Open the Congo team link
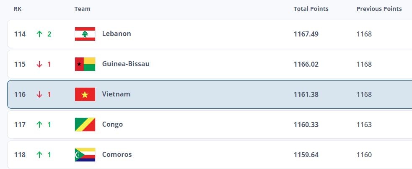This screenshot has height=169, width=412. tap(112, 124)
